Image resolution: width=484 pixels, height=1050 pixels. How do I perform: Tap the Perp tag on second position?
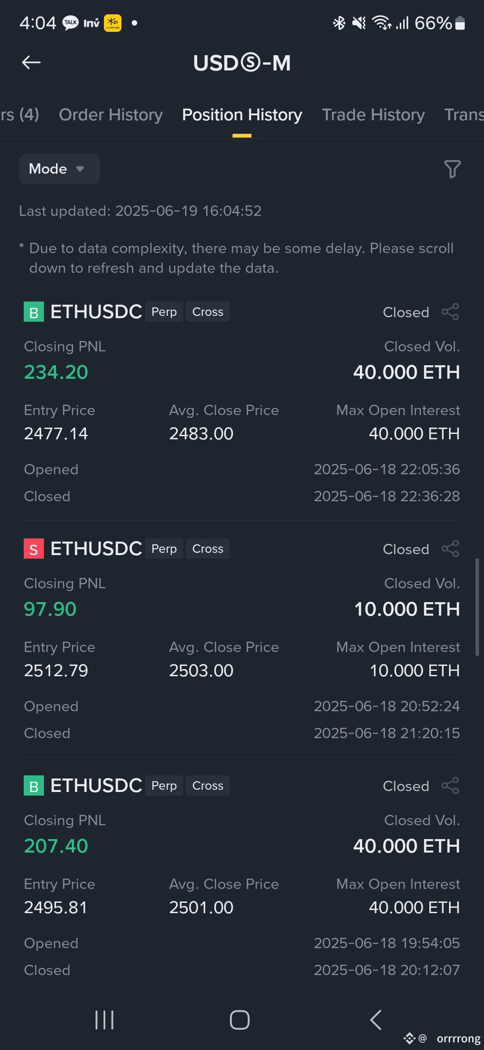coord(164,549)
